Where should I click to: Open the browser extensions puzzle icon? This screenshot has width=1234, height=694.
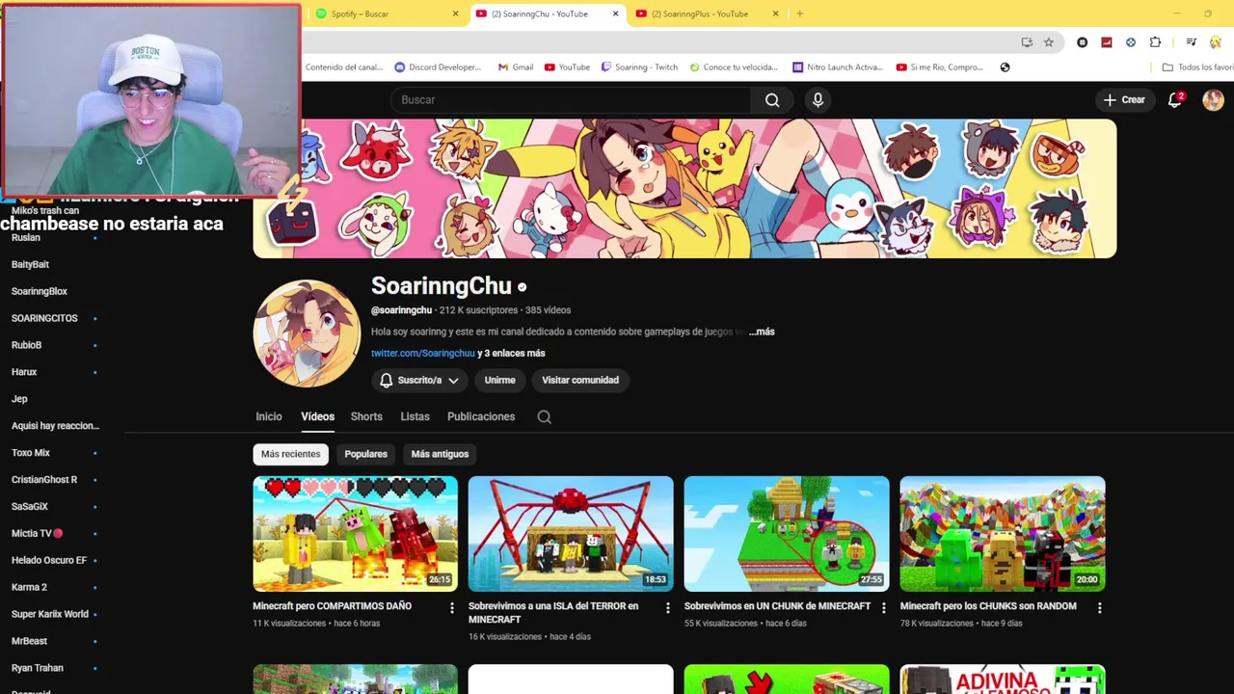1155,42
